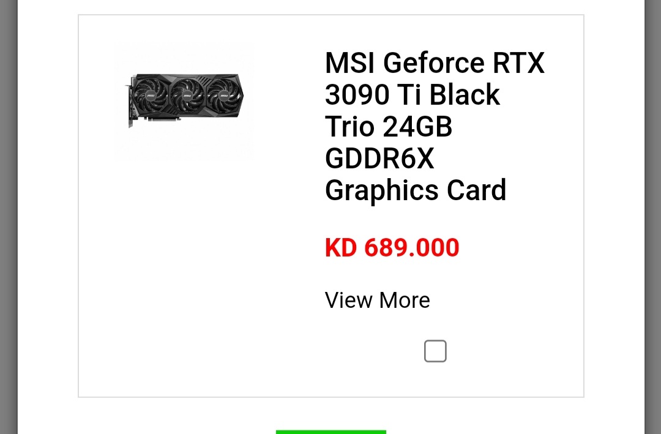
Task: Click the right fan of the GPU image
Action: tap(224, 95)
